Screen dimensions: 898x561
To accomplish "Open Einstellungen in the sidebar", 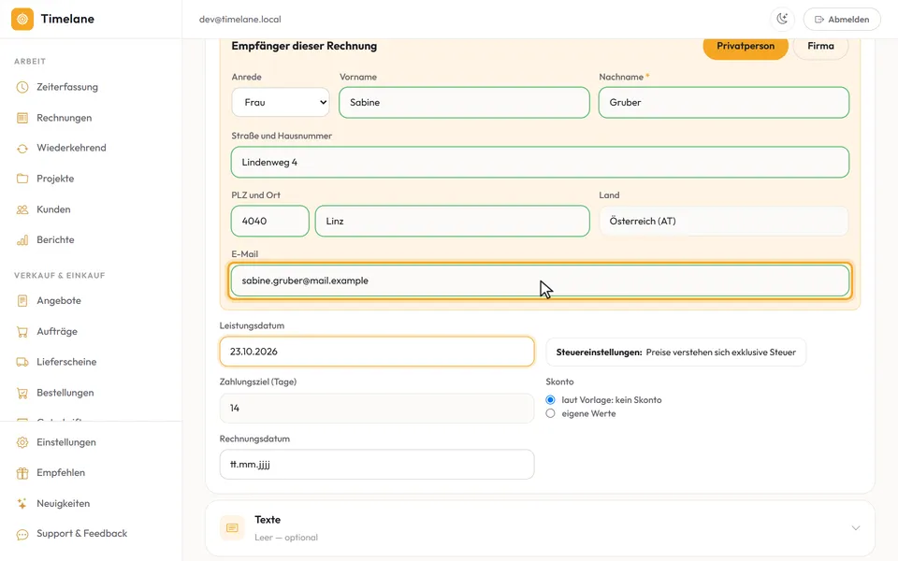I will click(x=65, y=442).
